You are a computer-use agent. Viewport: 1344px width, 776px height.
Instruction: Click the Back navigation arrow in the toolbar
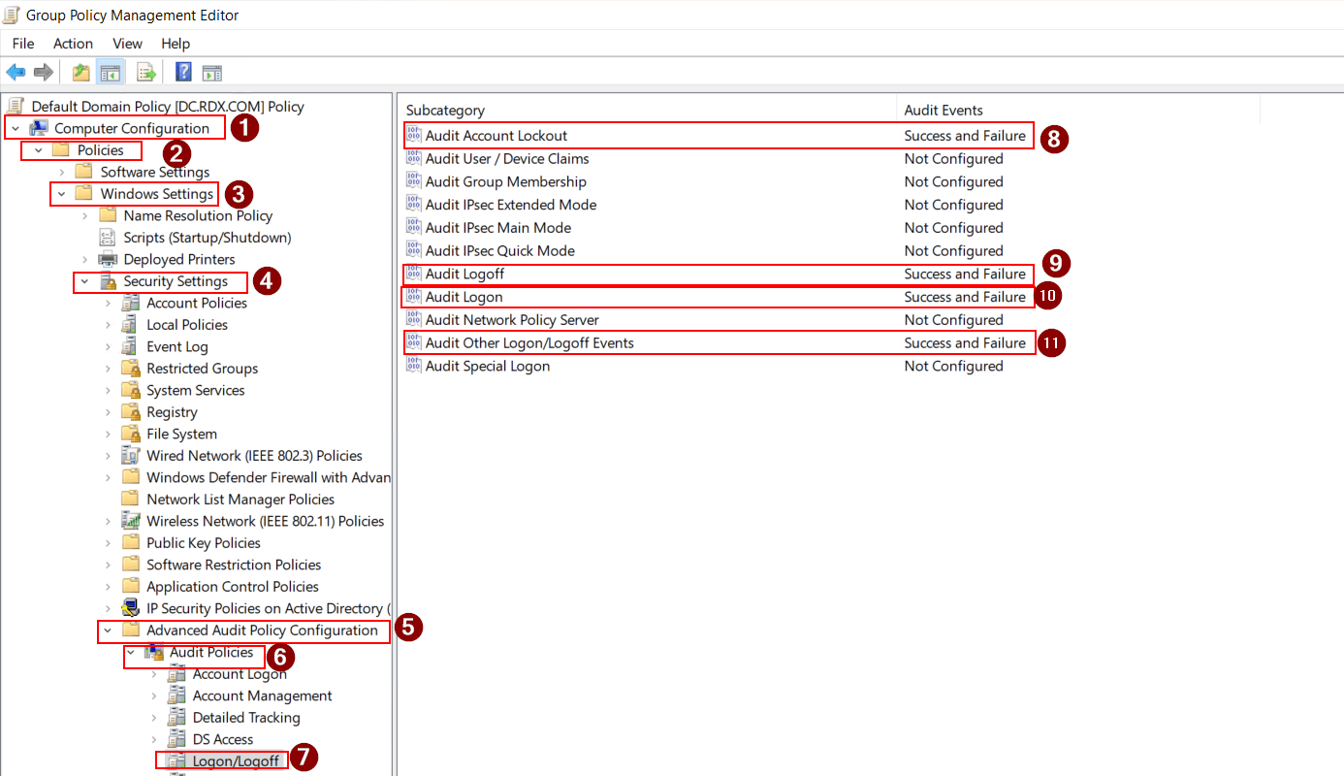[x=16, y=71]
